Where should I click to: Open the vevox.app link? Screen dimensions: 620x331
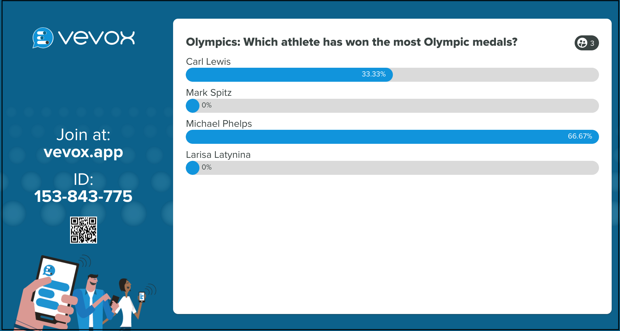click(83, 152)
